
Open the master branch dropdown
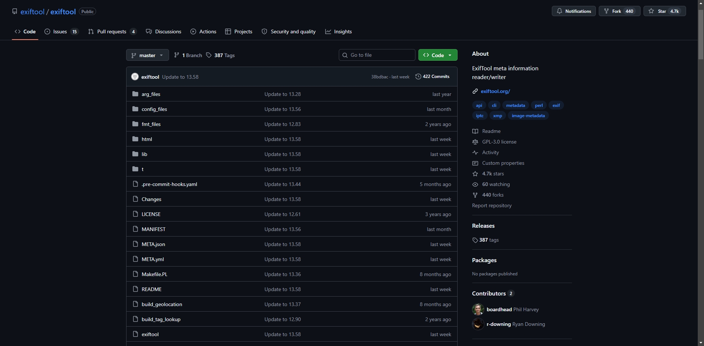[x=147, y=55]
